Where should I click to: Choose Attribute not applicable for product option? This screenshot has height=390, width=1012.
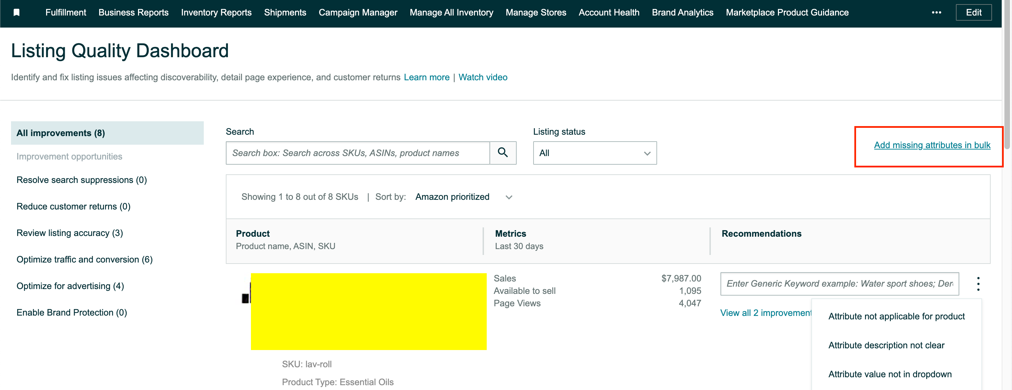pos(896,316)
